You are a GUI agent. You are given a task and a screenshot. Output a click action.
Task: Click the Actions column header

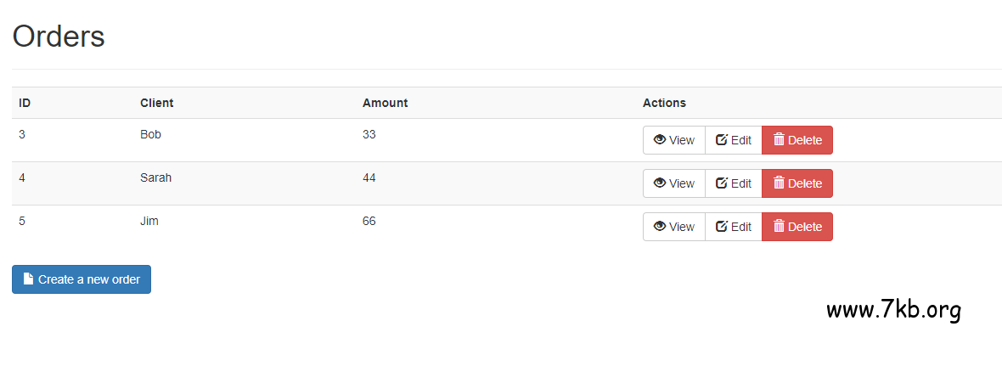664,103
